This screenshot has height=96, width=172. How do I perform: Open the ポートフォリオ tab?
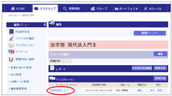coord(126,9)
